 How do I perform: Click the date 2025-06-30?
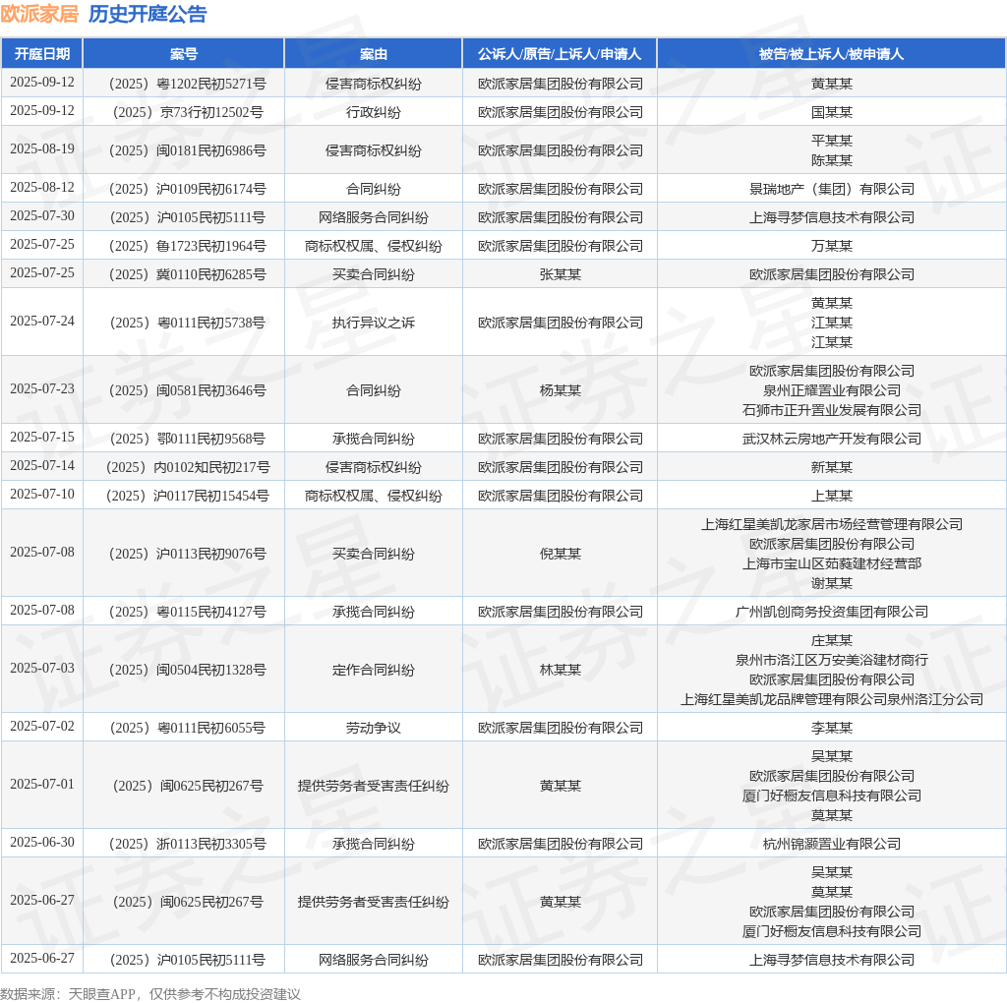click(x=42, y=843)
